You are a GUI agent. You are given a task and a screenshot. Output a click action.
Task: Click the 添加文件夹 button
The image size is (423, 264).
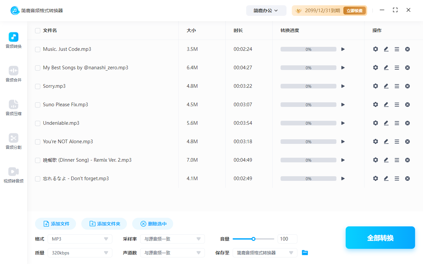pyautogui.click(x=104, y=224)
